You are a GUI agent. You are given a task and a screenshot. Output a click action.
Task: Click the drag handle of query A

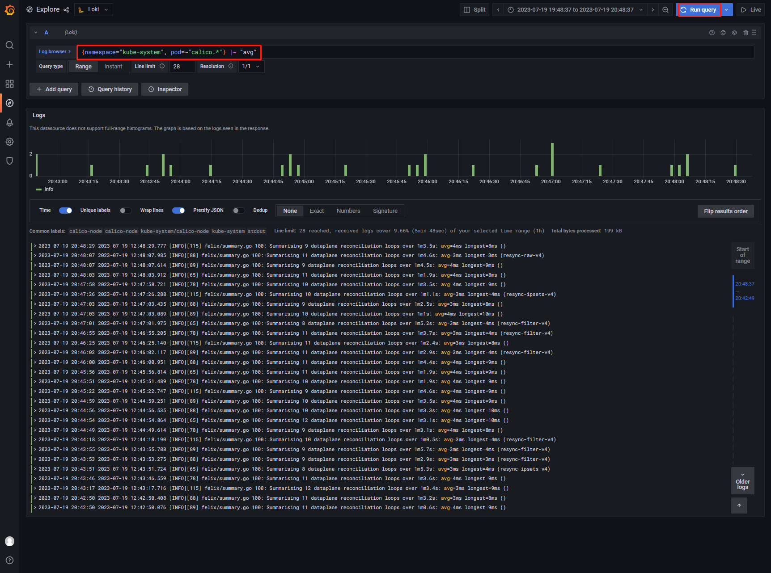pos(754,33)
